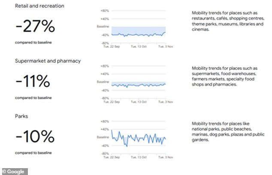Click the Parks description about national parks

[x=228, y=132]
